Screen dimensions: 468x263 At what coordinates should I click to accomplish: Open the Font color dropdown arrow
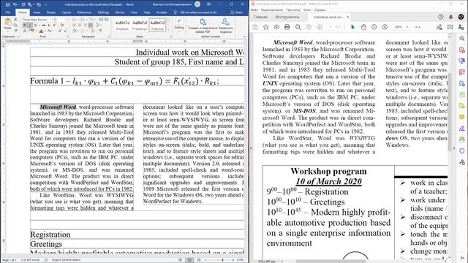coord(45,31)
